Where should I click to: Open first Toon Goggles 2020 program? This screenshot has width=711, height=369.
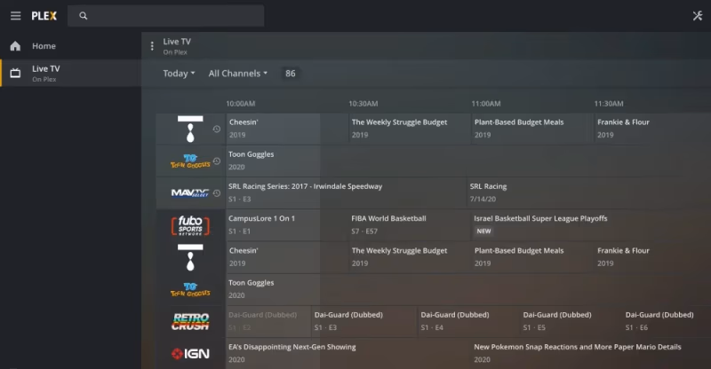point(468,161)
